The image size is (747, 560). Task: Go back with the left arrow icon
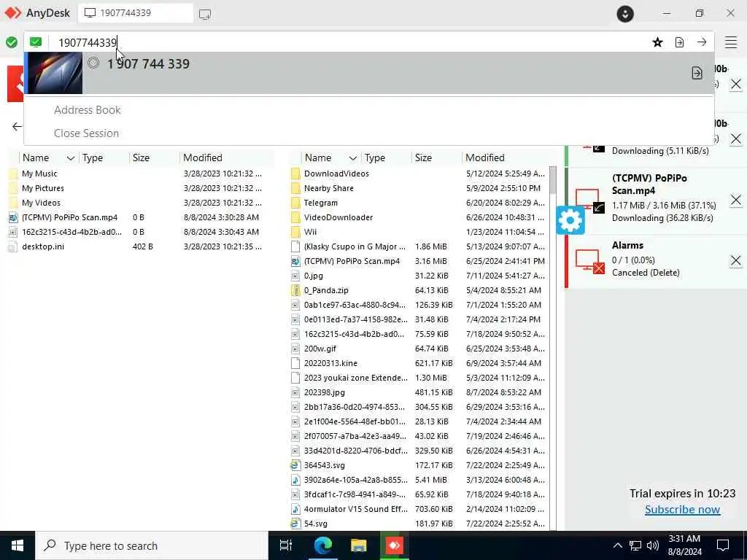point(17,126)
